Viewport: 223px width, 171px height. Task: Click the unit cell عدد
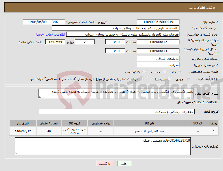[x=100, y=131]
